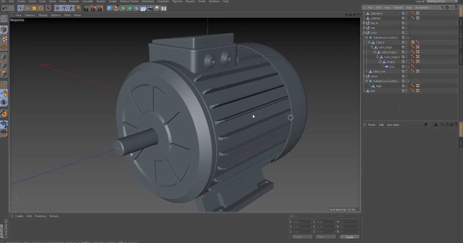The width and height of the screenshot is (463, 243).
Task: Open the World coordinate system dropdown
Action: pyautogui.click(x=302, y=237)
